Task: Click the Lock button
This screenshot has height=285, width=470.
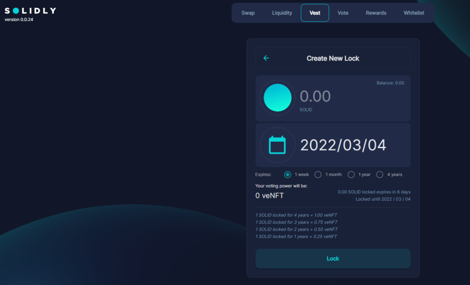Action: point(333,259)
